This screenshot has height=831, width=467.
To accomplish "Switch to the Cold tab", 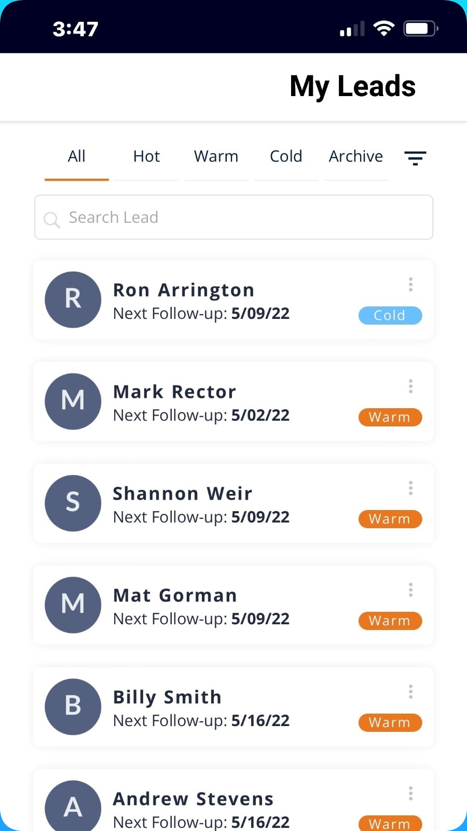I will pos(286,156).
